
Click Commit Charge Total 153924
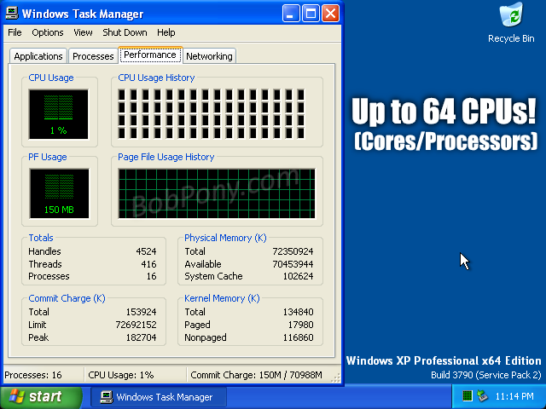pos(141,312)
